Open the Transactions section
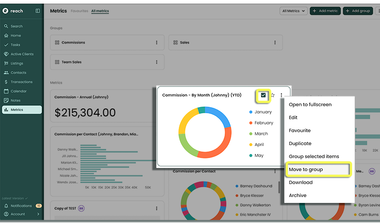The image size is (380, 224). [21, 82]
